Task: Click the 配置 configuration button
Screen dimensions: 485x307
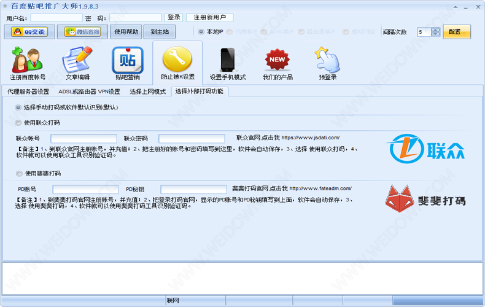Action: (x=457, y=32)
